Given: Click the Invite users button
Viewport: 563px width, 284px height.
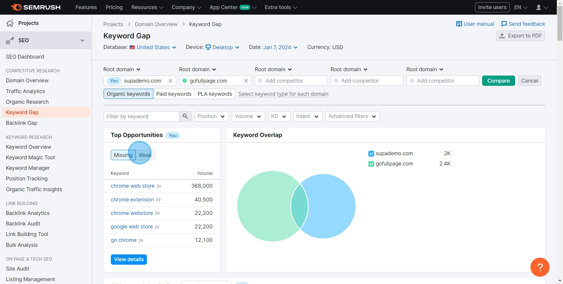Looking at the screenshot, I should 492,7.
